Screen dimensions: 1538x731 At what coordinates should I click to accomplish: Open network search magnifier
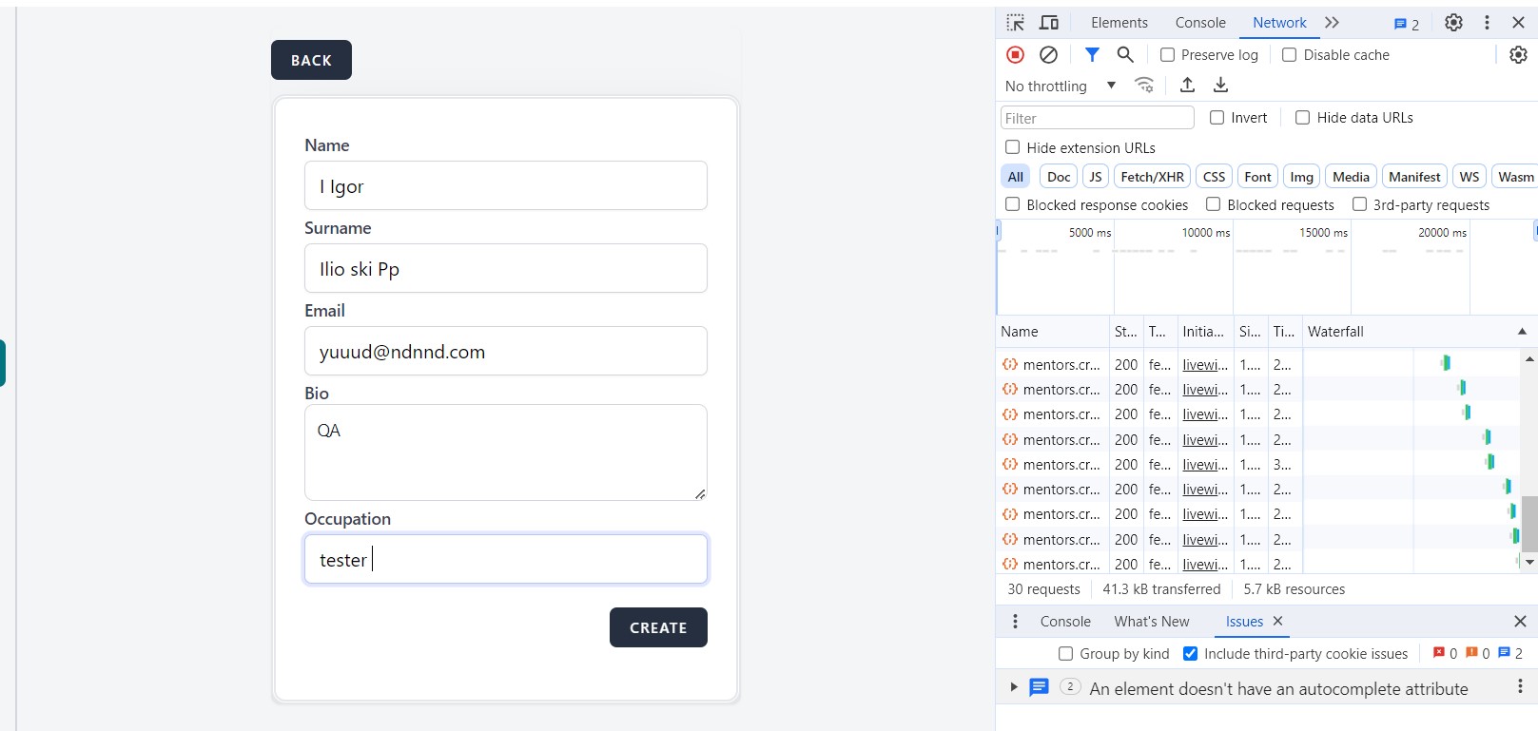pos(1125,55)
